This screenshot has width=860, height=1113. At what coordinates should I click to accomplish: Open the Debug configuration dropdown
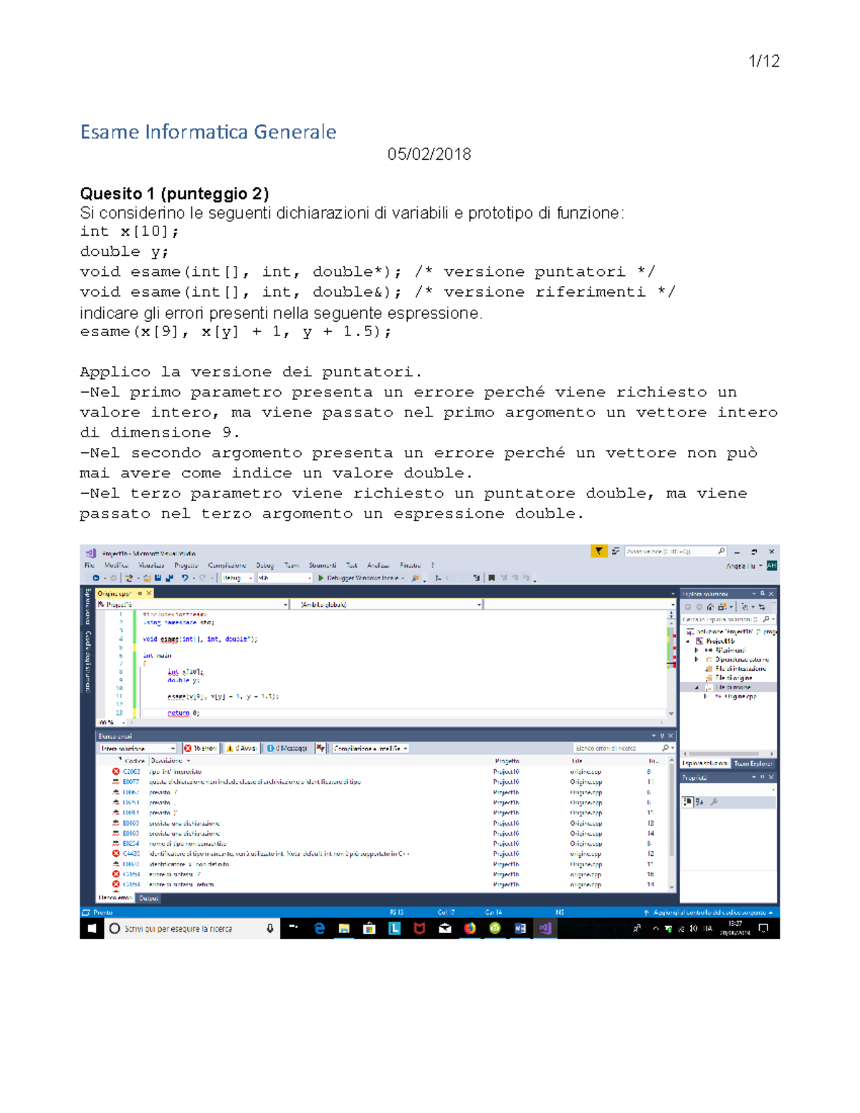pos(237,578)
